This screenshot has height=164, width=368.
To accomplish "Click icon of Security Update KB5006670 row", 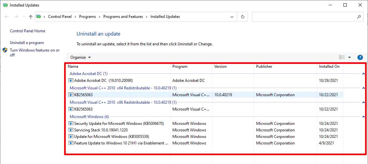I will [x=71, y=124].
